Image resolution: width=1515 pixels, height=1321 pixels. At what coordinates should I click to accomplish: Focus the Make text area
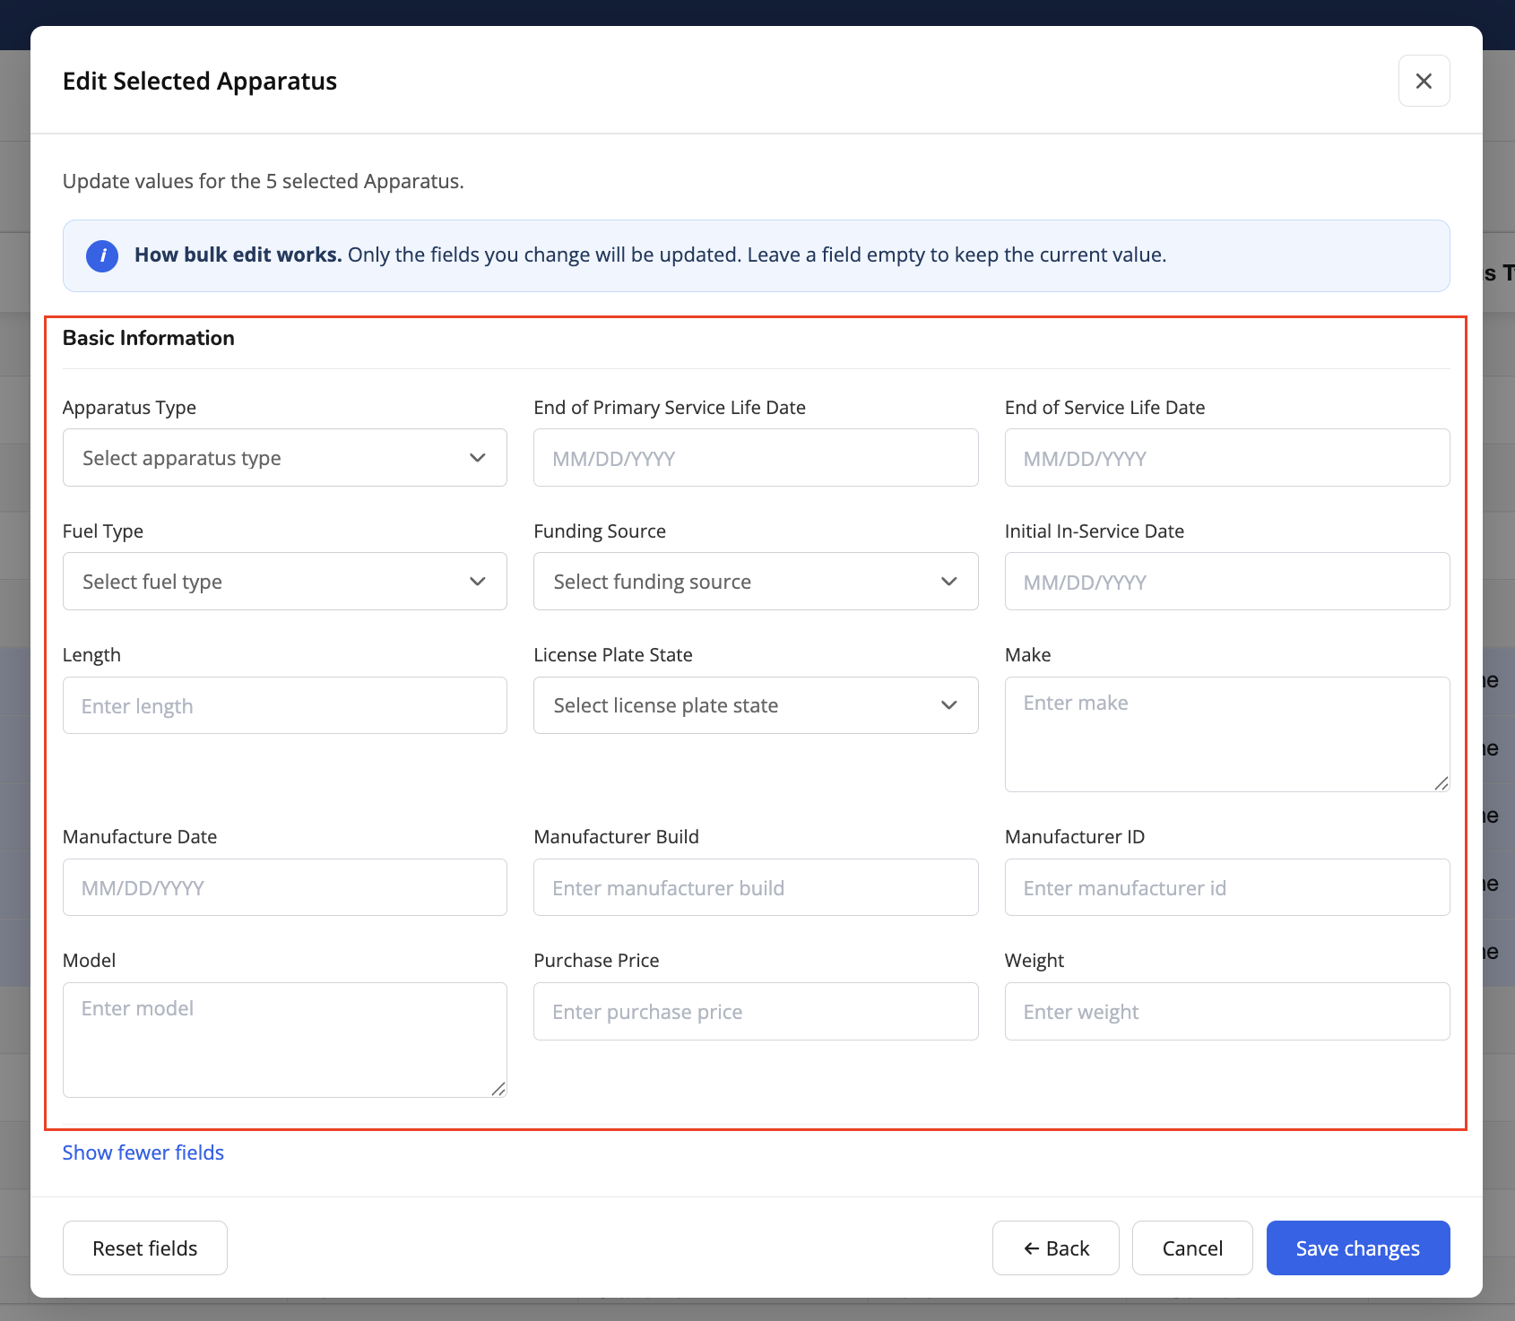pyautogui.click(x=1227, y=734)
